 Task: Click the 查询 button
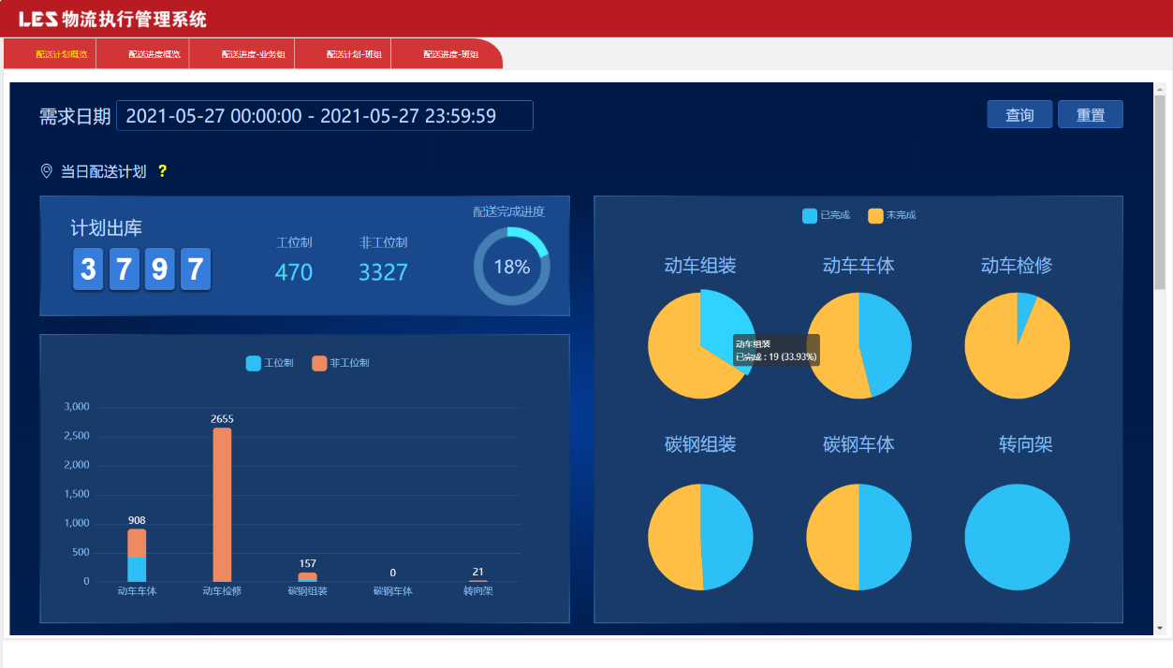click(1019, 115)
